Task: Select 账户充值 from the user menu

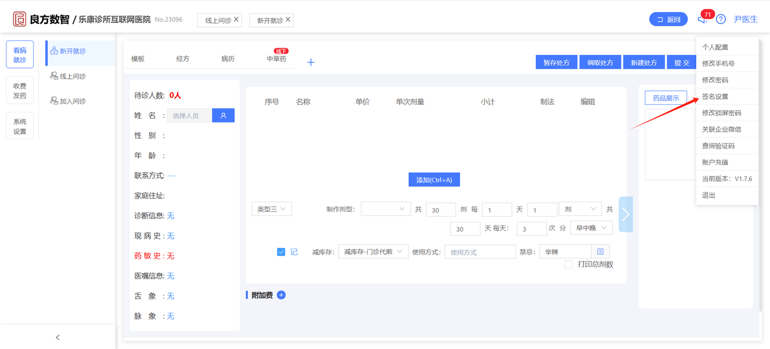Action: (715, 162)
